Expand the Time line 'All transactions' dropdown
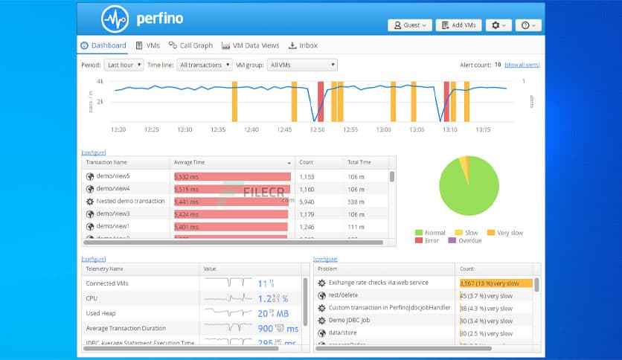This screenshot has height=360, width=622. point(205,65)
